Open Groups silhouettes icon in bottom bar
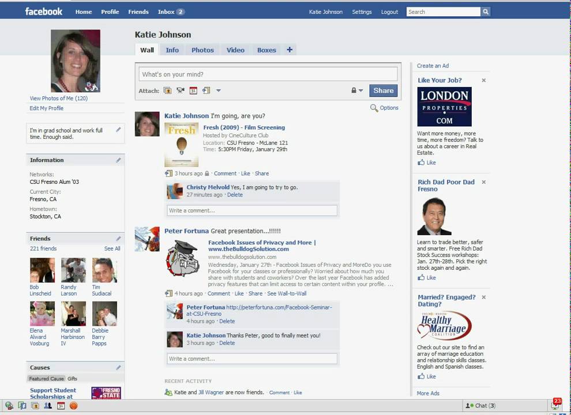Viewport: 571px width, 415px height. coord(48,406)
